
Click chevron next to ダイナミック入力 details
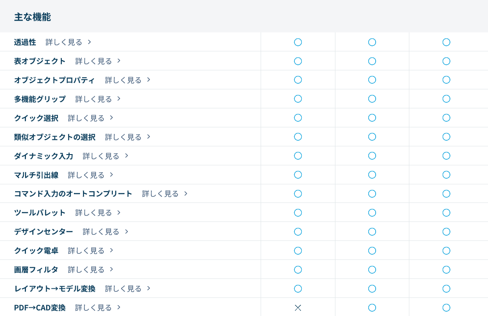127,156
